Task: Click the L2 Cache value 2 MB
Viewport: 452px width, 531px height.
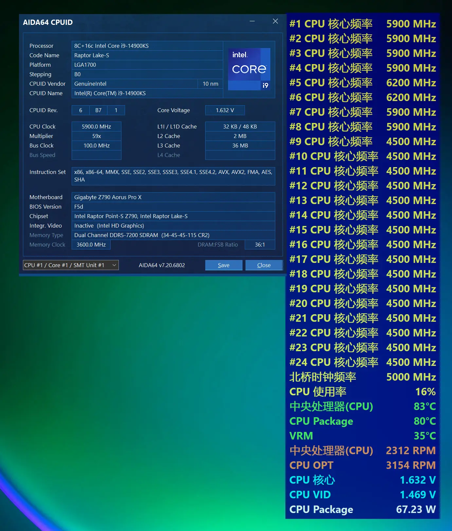Action: (x=240, y=136)
